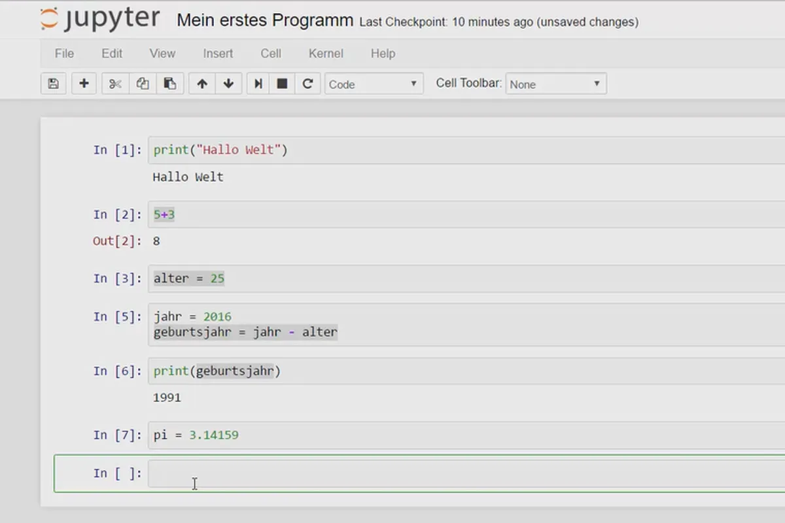Image resolution: width=785 pixels, height=523 pixels.
Task: Click the line jahr = 2016
Action: [x=192, y=317]
